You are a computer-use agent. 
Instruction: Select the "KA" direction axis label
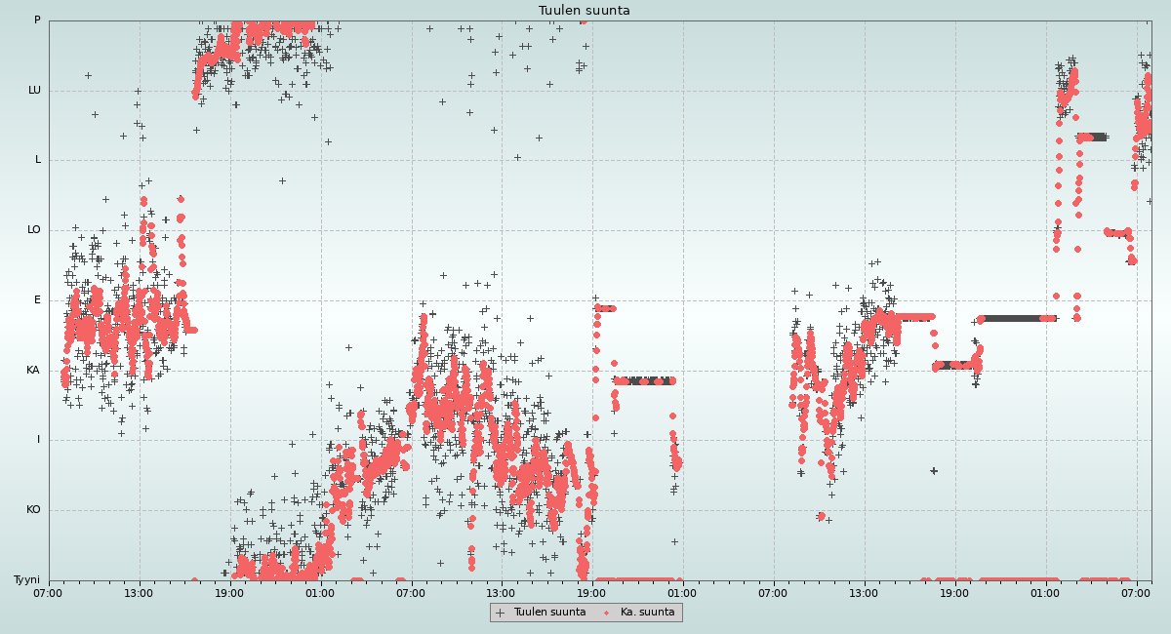pyautogui.click(x=33, y=371)
